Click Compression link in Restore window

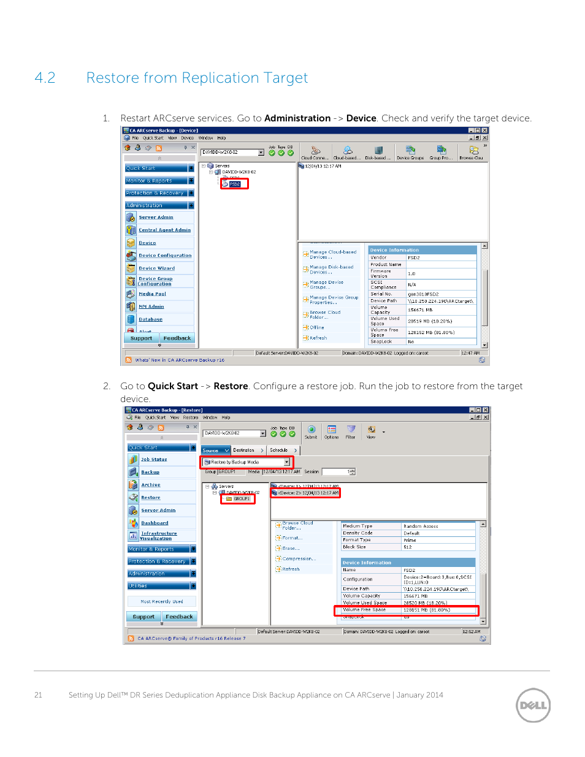point(299,559)
